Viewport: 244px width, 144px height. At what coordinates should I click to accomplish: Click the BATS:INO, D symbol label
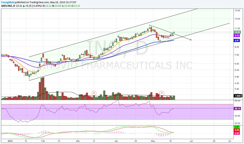click(8, 6)
